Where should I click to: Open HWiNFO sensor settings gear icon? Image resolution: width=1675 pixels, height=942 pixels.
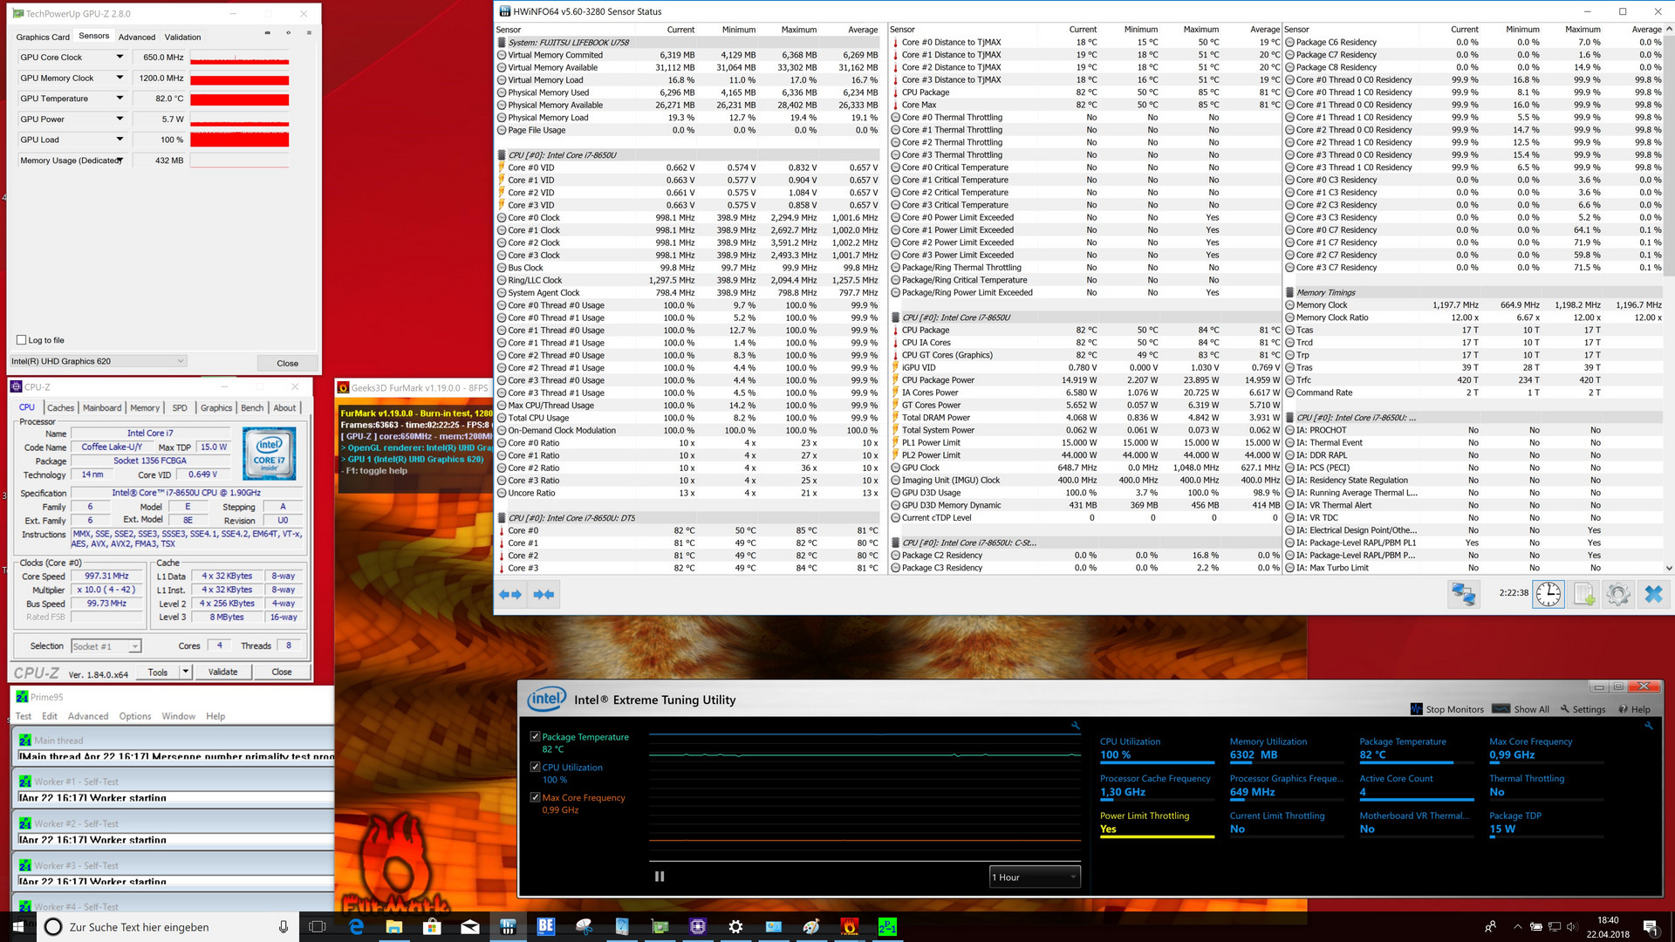tap(1618, 594)
